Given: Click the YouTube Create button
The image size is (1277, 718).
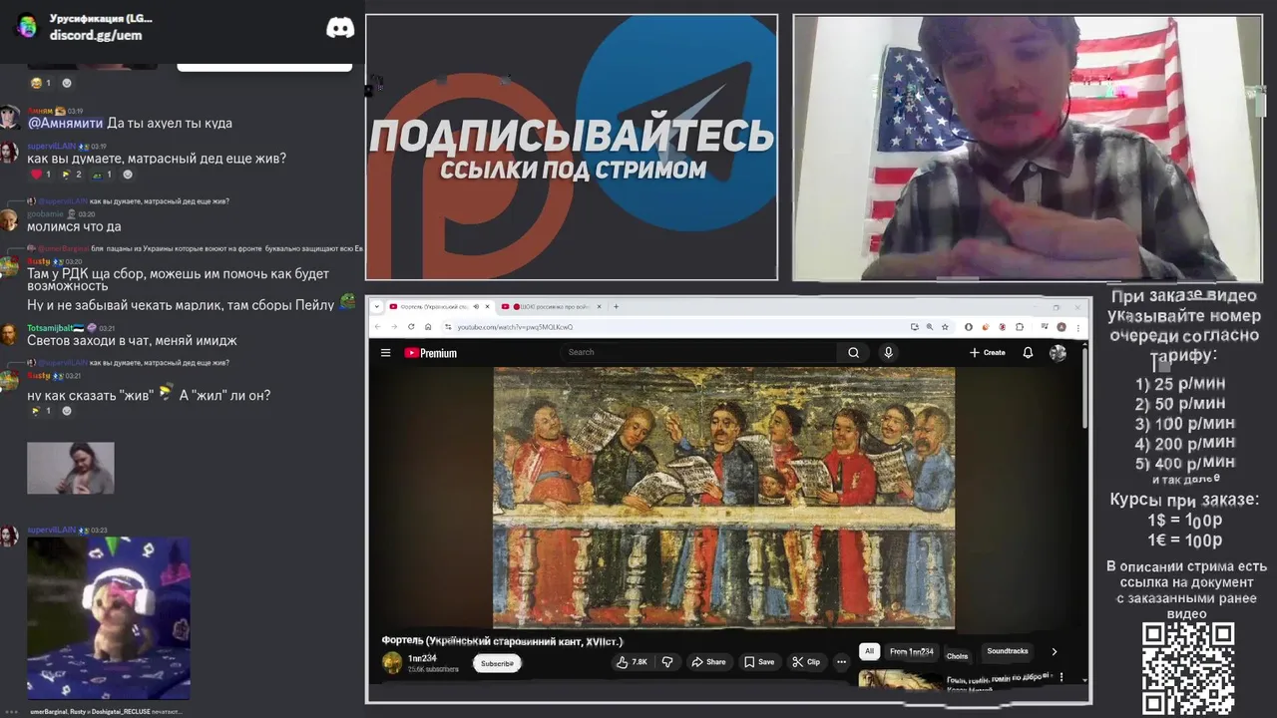Looking at the screenshot, I should click(x=987, y=352).
